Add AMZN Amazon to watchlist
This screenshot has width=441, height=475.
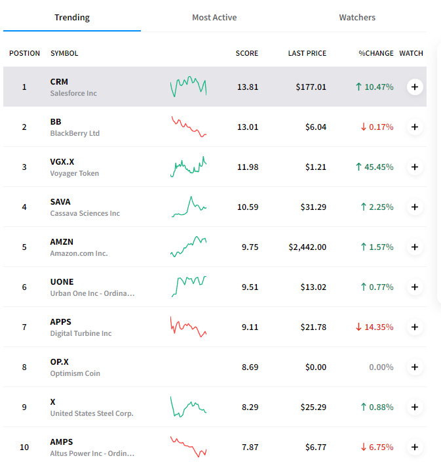[x=415, y=247]
